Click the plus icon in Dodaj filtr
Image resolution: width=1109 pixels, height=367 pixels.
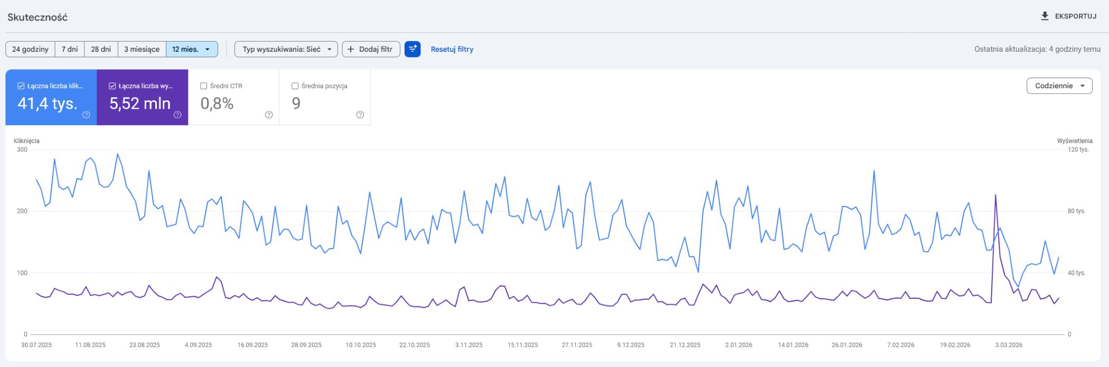click(x=351, y=49)
